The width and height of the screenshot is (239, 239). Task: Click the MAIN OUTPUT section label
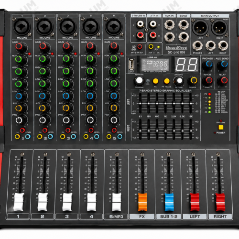(210, 16)
